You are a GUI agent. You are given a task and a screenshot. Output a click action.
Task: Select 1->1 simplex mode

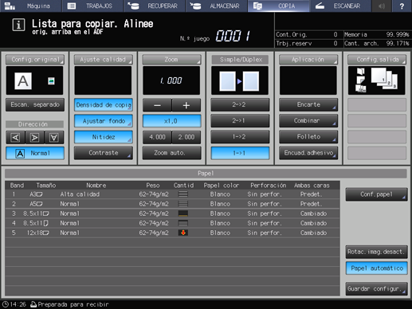click(x=240, y=153)
